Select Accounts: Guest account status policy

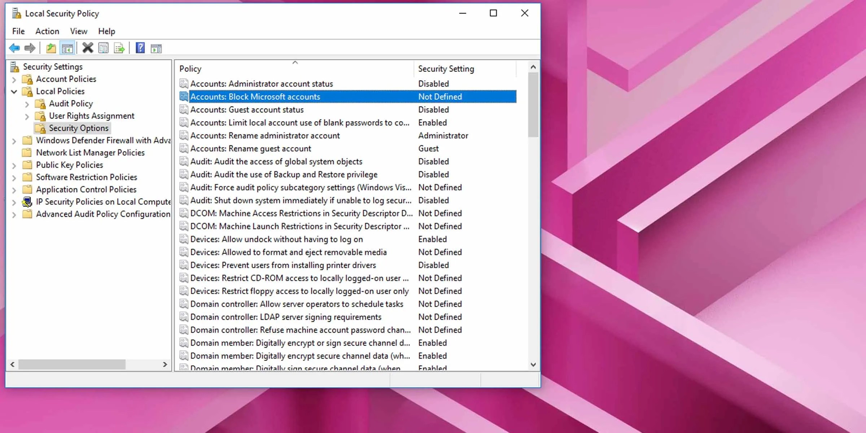247,109
